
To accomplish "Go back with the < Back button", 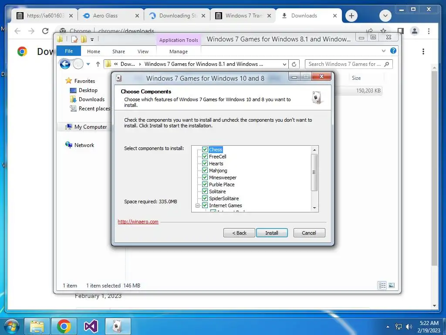I will click(239, 233).
